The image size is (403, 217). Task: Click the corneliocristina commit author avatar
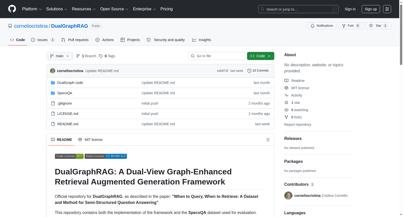[x=53, y=71]
